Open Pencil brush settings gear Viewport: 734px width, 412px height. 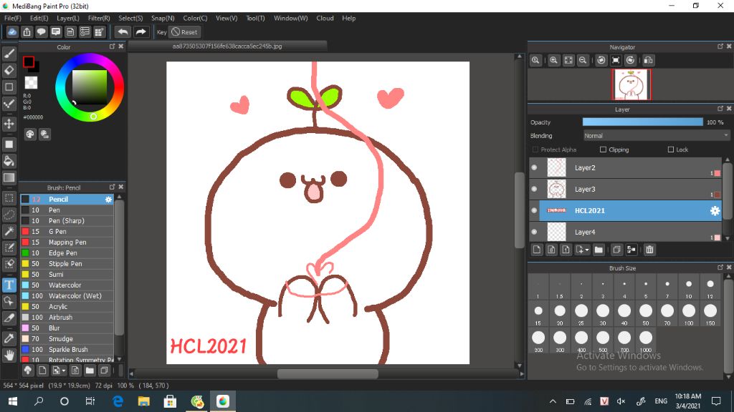(x=109, y=200)
